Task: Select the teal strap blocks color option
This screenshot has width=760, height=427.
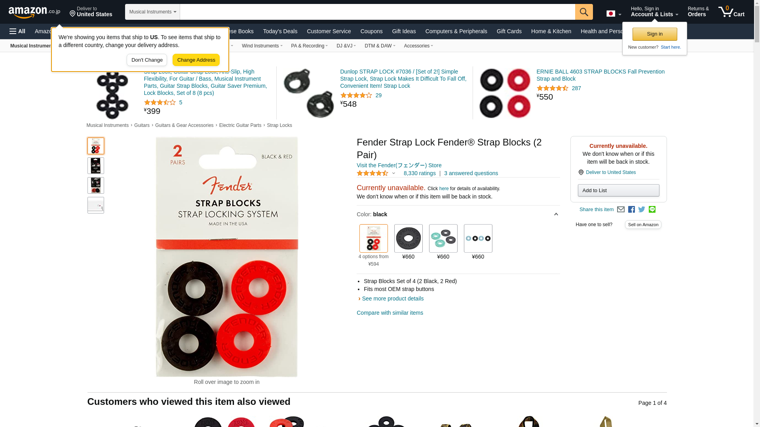Action: coord(443,238)
